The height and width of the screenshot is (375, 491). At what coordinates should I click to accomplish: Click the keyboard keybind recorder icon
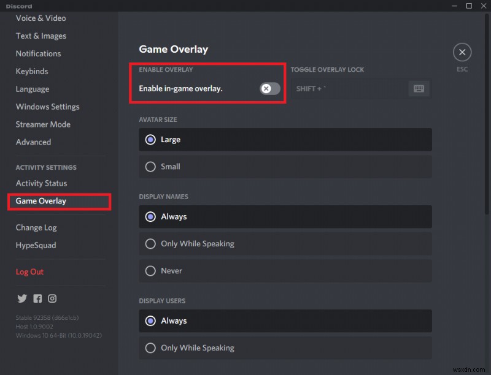tap(419, 89)
